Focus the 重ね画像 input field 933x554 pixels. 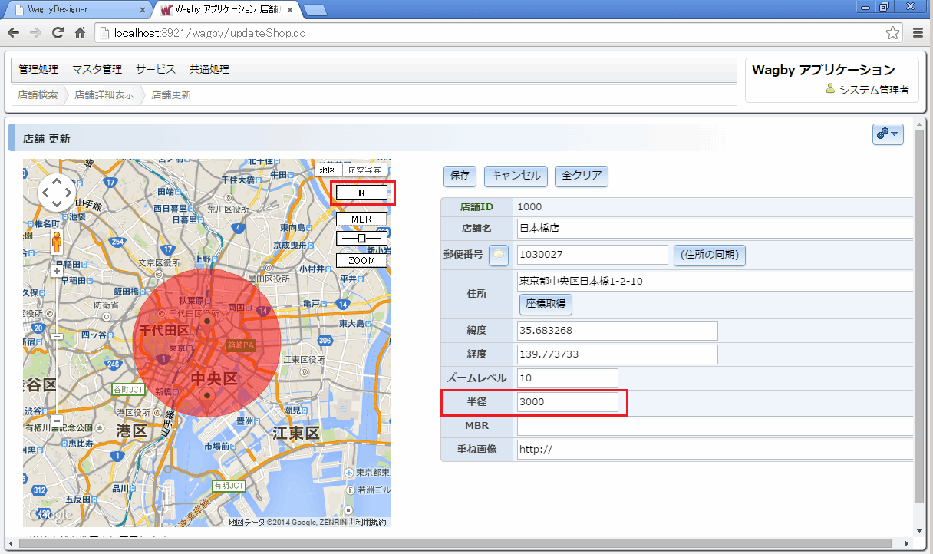pyautogui.click(x=715, y=450)
